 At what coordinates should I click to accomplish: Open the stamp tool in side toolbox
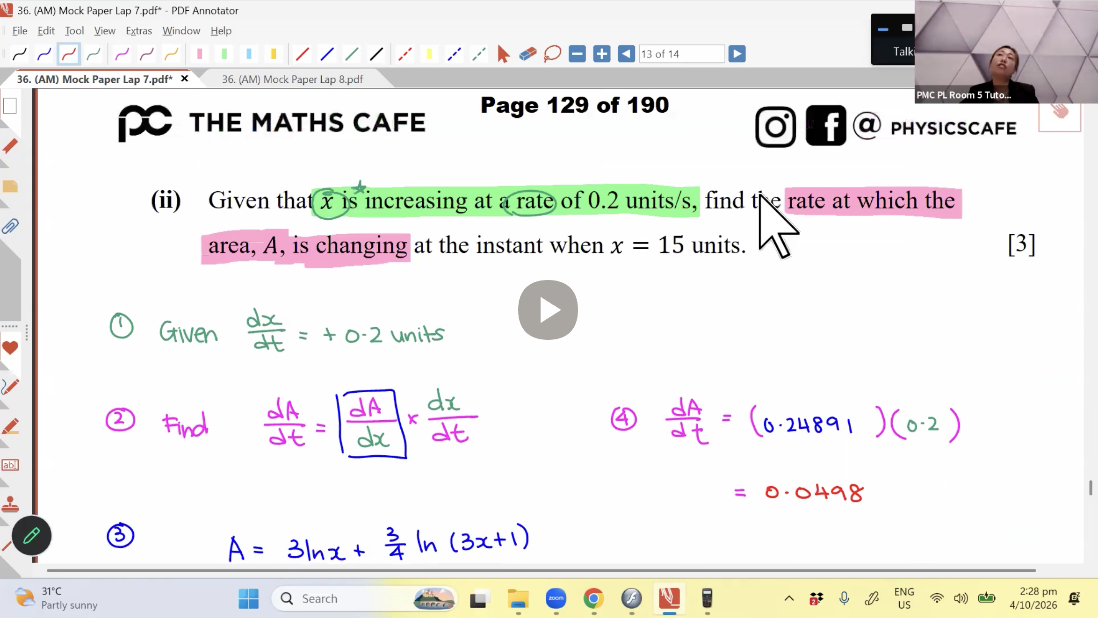10,504
